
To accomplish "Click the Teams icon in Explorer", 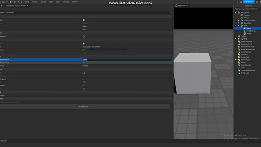I will tap(239, 62).
